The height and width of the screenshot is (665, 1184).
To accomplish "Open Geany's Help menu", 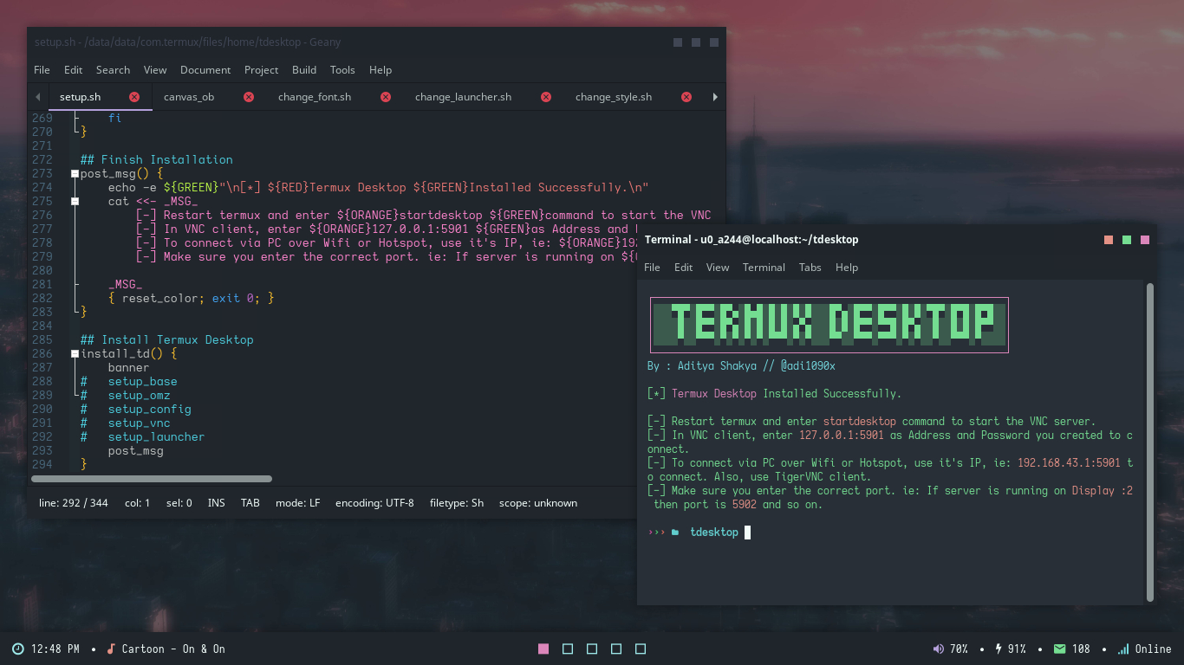I will coord(381,70).
